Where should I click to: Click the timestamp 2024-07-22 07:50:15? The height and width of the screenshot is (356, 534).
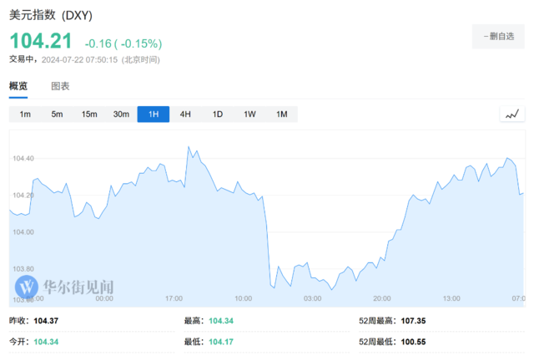point(79,60)
